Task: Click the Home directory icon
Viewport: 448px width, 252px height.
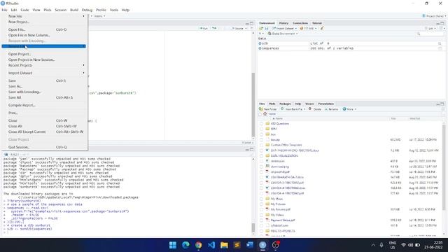Action: pyautogui.click(x=265, y=113)
